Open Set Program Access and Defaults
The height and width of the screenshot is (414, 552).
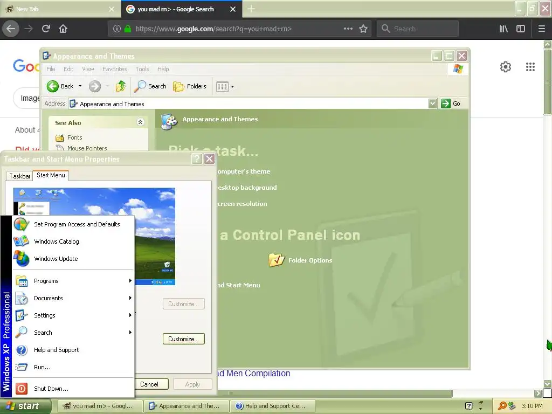tap(73, 224)
